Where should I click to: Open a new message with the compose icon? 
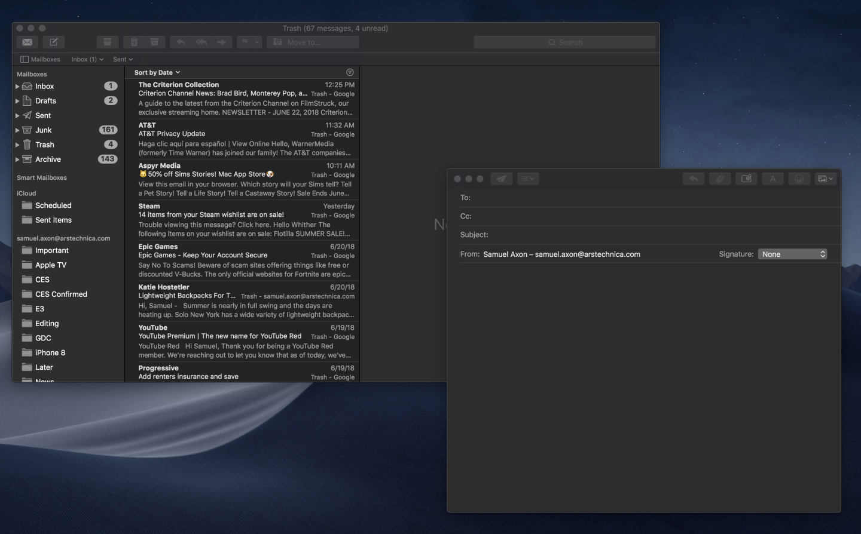(x=54, y=42)
